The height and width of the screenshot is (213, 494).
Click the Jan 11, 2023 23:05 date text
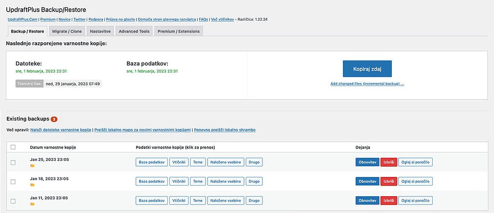(49, 198)
